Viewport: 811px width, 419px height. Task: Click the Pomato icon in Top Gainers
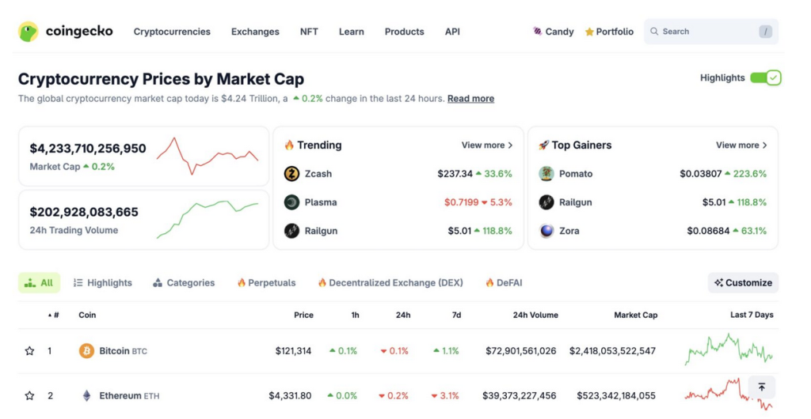(546, 174)
